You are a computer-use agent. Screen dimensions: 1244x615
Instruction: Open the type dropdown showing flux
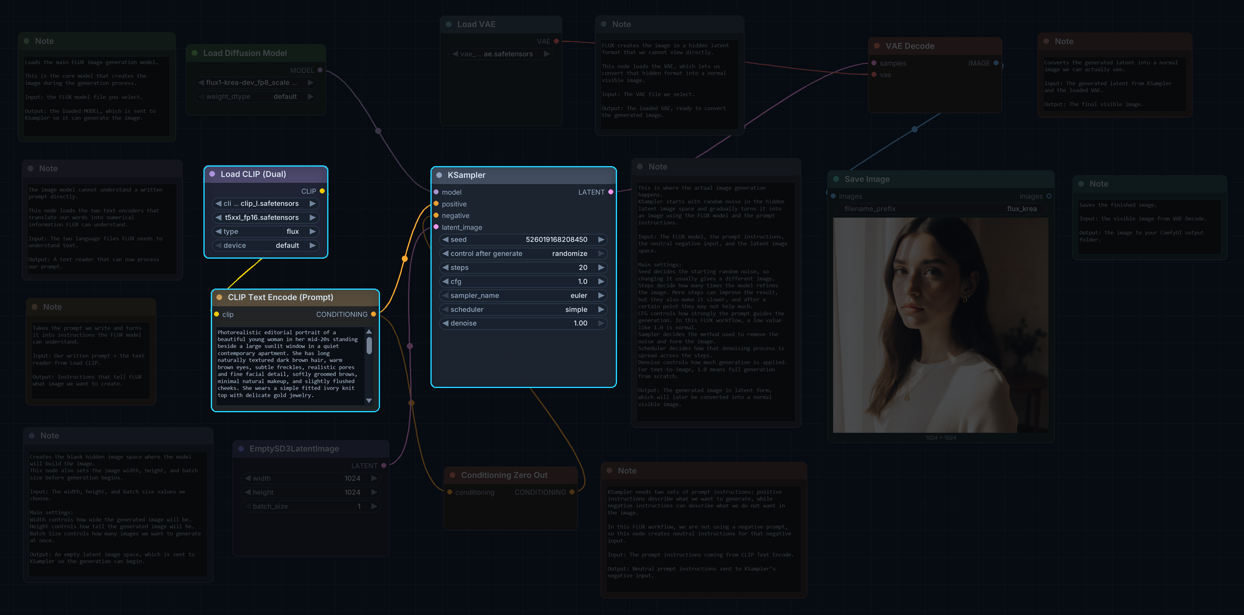pyautogui.click(x=266, y=231)
